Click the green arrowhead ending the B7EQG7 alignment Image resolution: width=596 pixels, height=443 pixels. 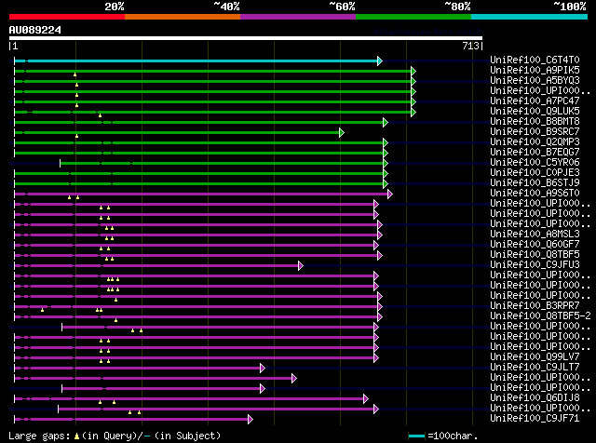[386, 154]
